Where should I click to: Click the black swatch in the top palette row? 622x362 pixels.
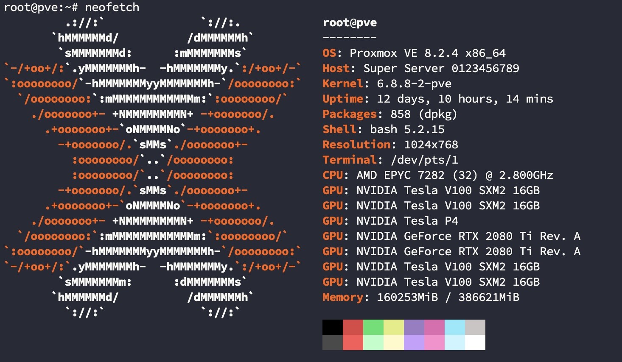coord(333,327)
